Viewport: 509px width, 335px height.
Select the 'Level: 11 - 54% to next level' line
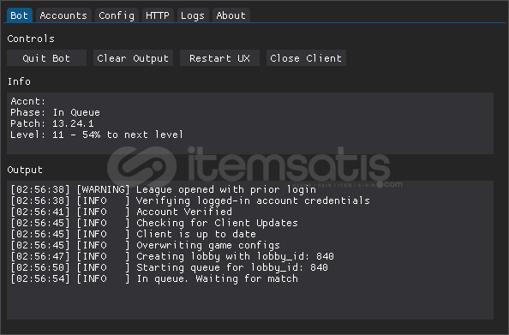(97, 135)
